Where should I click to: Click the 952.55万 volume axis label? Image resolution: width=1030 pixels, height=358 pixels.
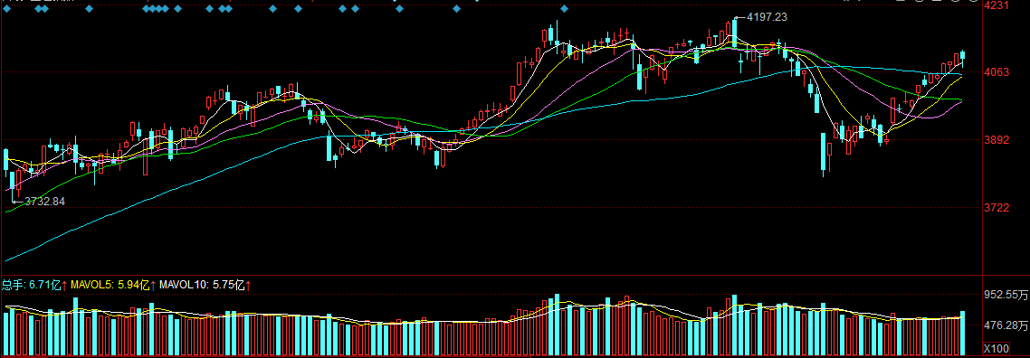pyautogui.click(x=1005, y=295)
